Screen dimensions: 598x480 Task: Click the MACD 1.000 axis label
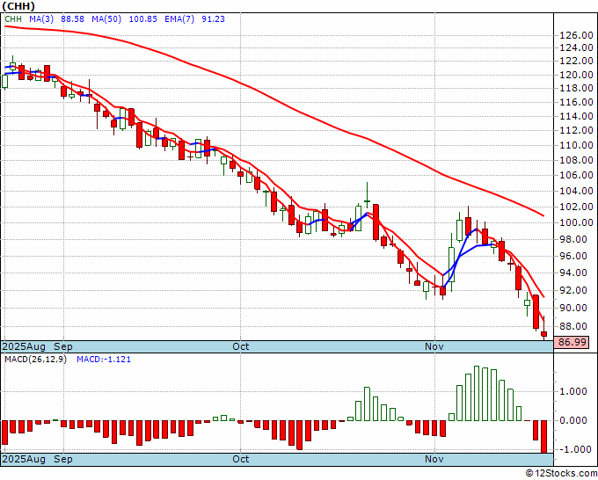tap(573, 391)
